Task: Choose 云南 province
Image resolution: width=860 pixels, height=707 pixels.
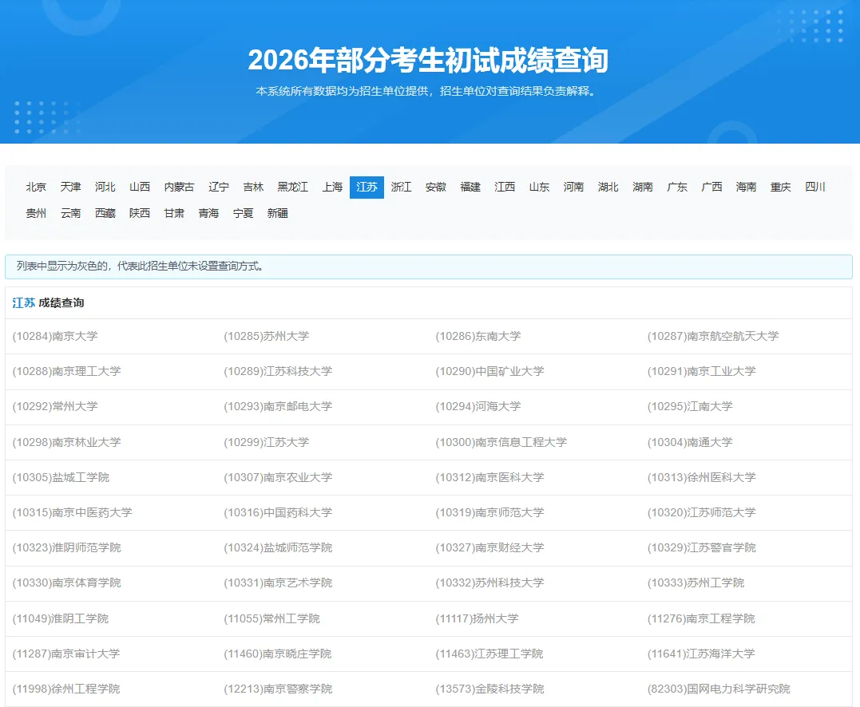Action: (71, 213)
